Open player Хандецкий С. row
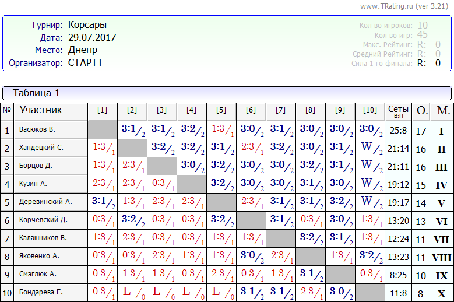Image resolution: width=454 pixels, height=302 pixels. 41,148
